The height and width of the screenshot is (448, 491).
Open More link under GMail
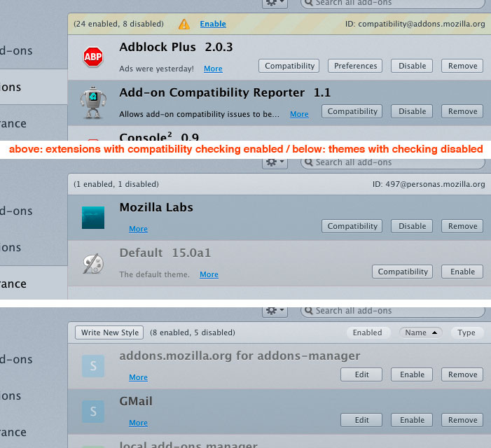138,423
